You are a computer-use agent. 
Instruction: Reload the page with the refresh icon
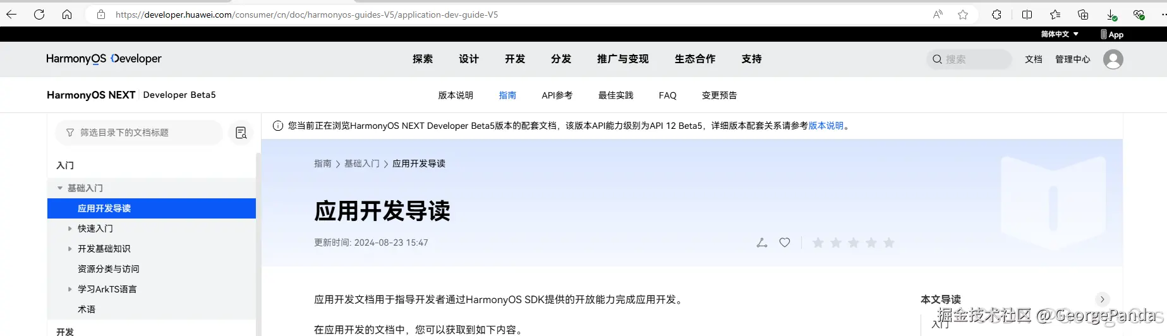[x=39, y=15]
